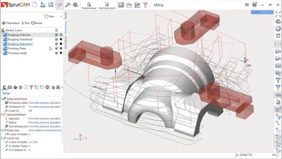Select the Roughing Waterline2 operation
282x159 pixels.
click(x=20, y=39)
